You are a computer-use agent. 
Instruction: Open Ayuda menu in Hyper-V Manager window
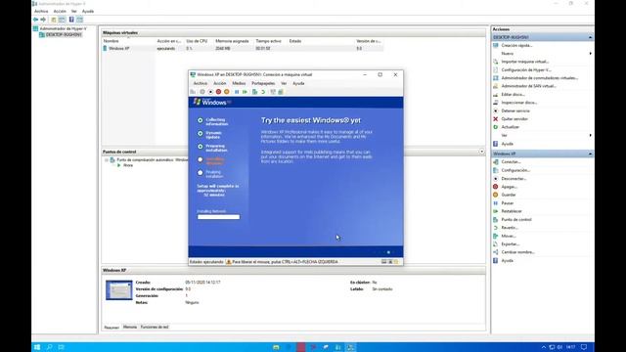[88, 11]
